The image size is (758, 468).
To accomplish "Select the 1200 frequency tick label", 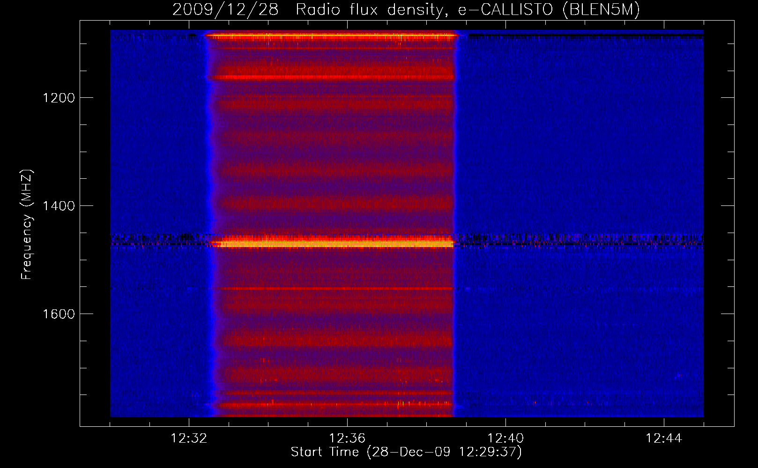I will click(x=59, y=98).
